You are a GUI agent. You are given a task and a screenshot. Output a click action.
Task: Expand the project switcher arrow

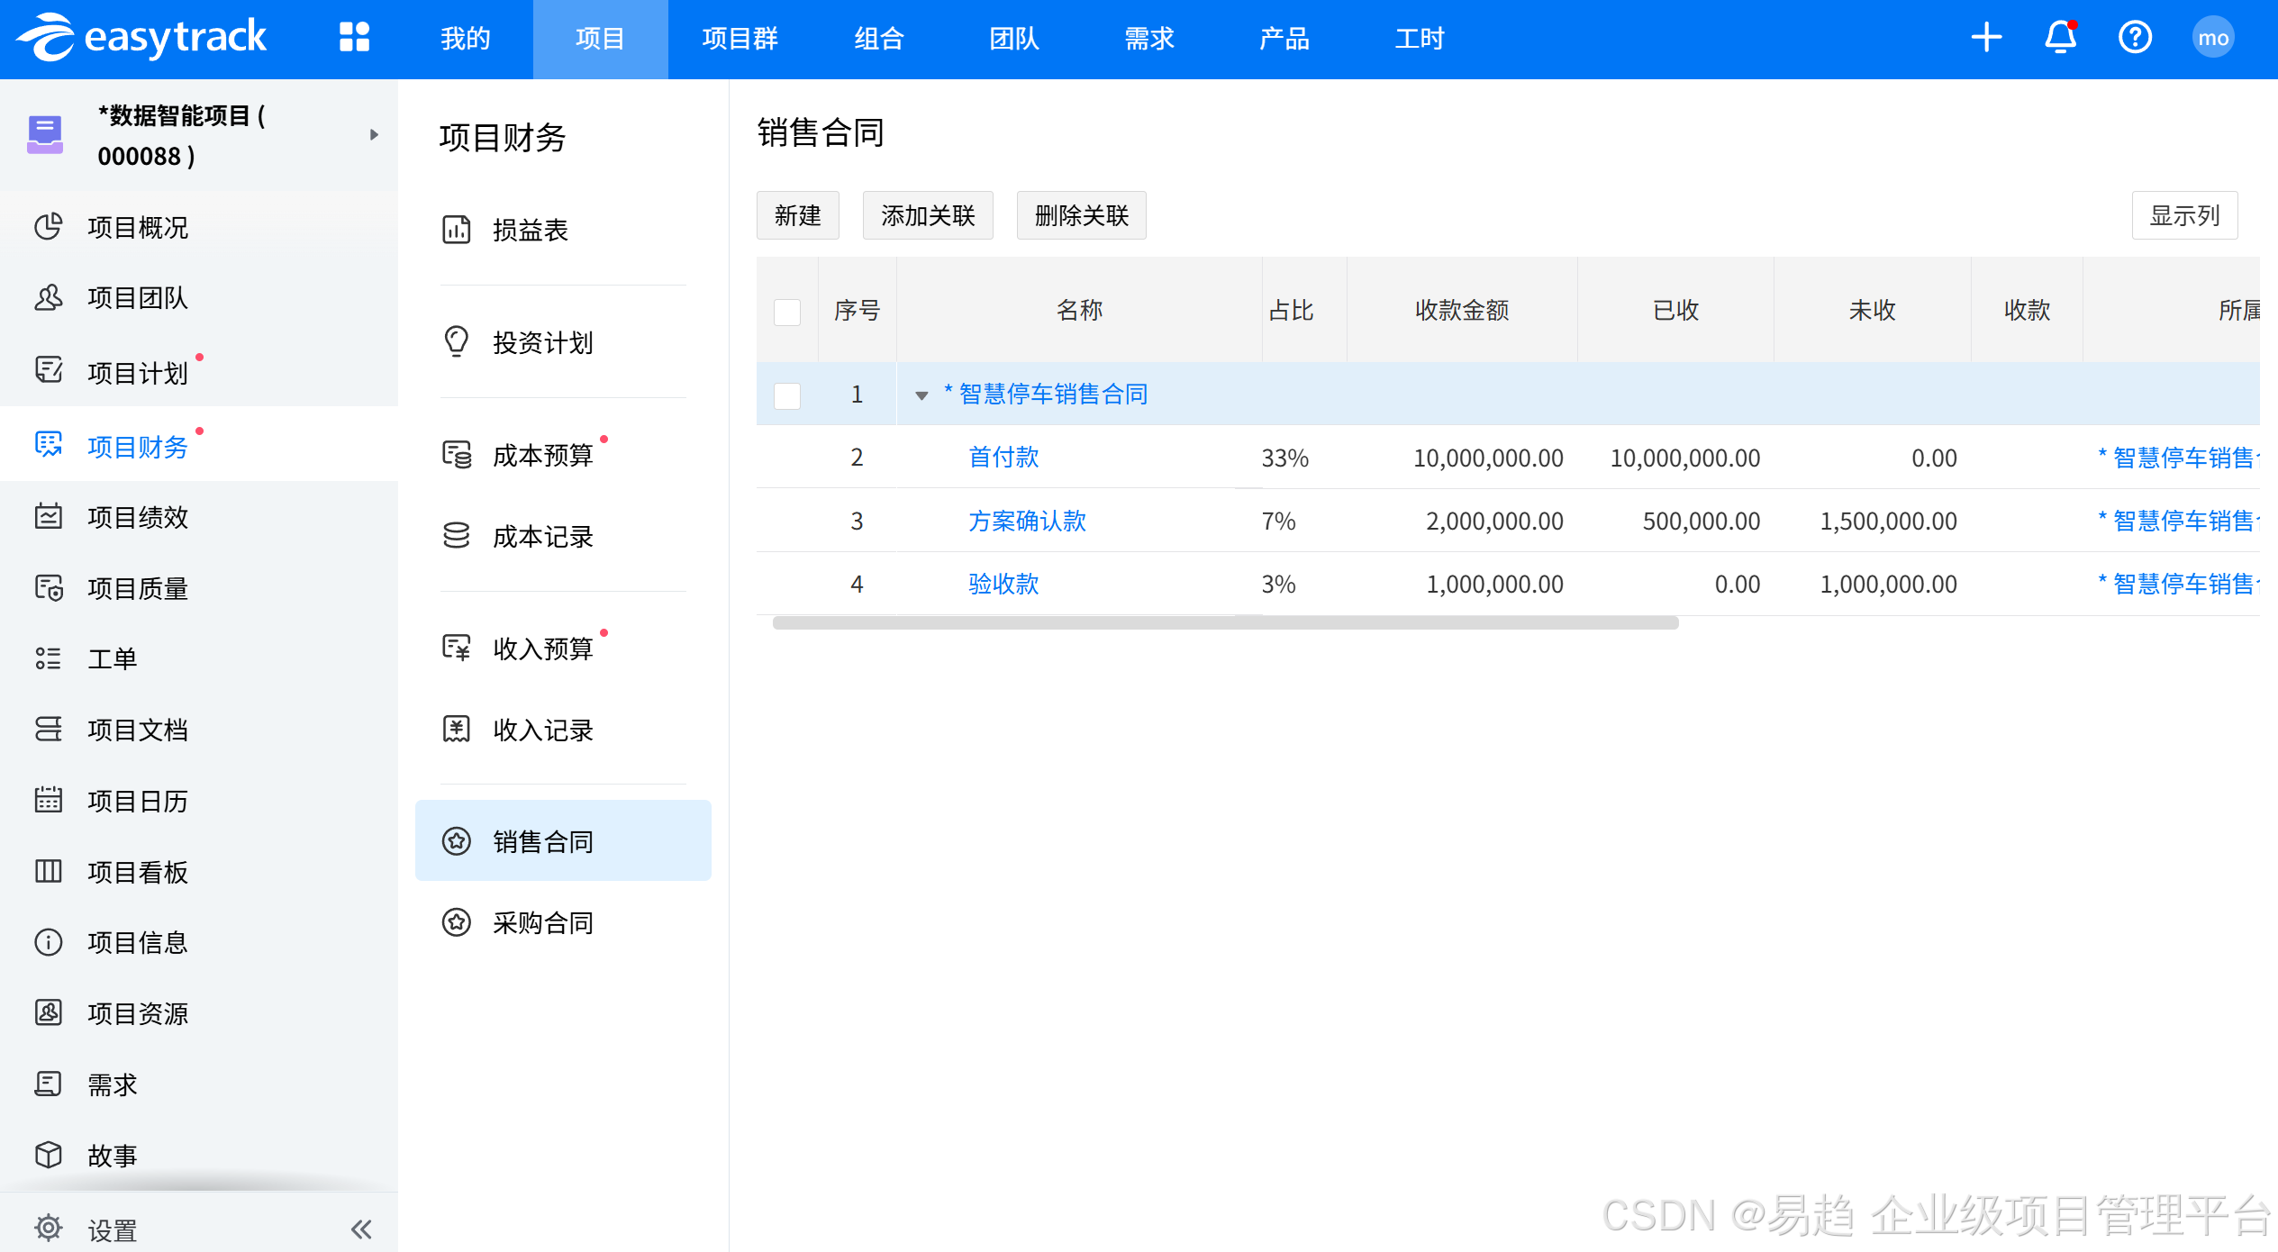click(x=374, y=135)
